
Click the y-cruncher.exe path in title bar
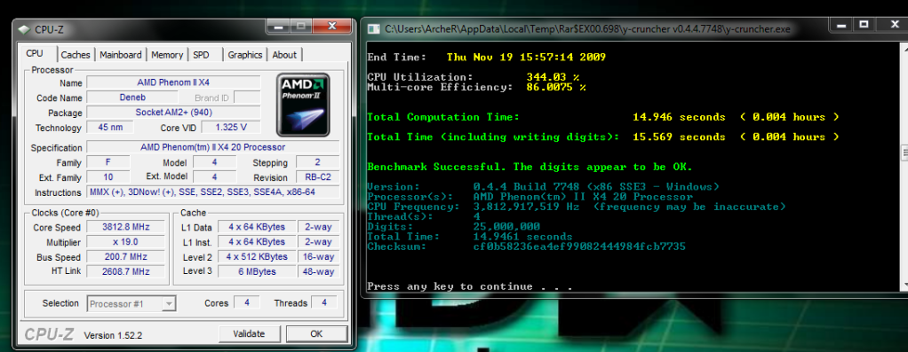tap(587, 28)
